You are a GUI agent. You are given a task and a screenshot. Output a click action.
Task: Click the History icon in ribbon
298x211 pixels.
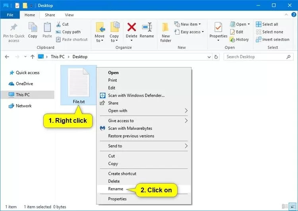(232, 40)
